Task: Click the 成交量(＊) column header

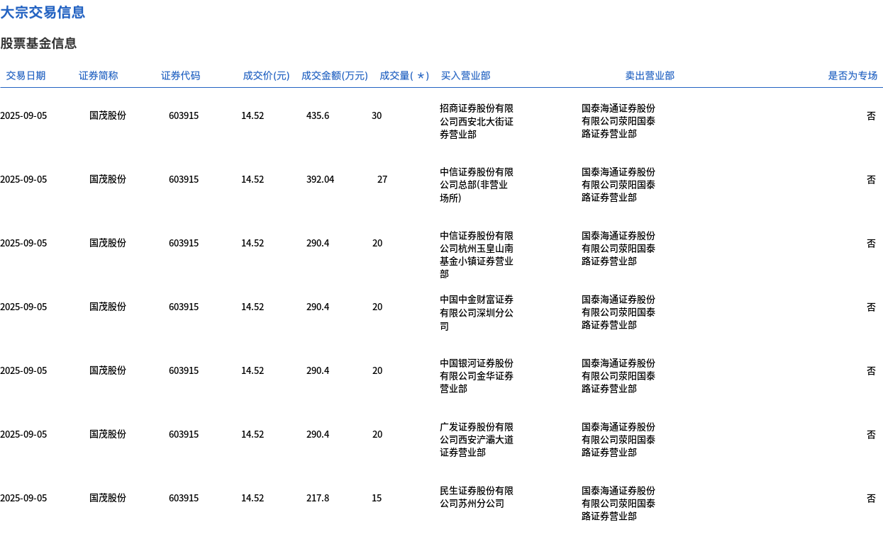Action: (x=404, y=76)
